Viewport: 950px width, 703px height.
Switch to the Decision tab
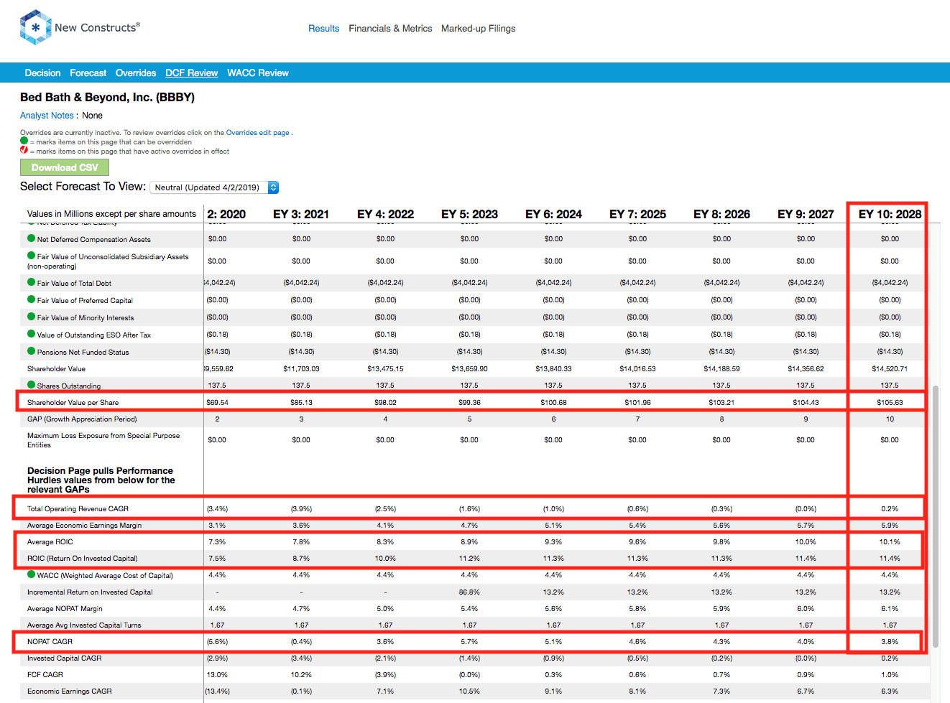(42, 73)
